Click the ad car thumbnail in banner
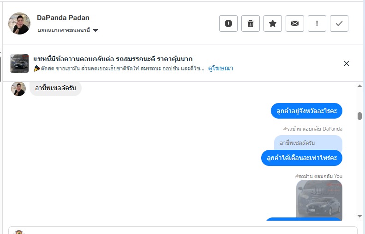The image size is (365, 234). click(19, 63)
